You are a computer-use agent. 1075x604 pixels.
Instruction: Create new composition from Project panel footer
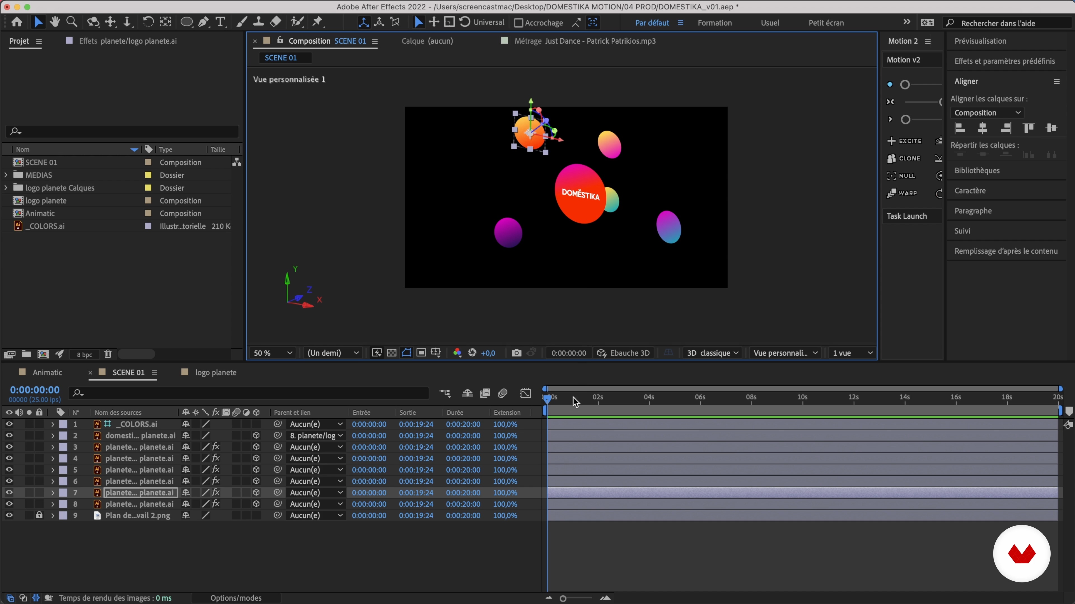pos(43,354)
